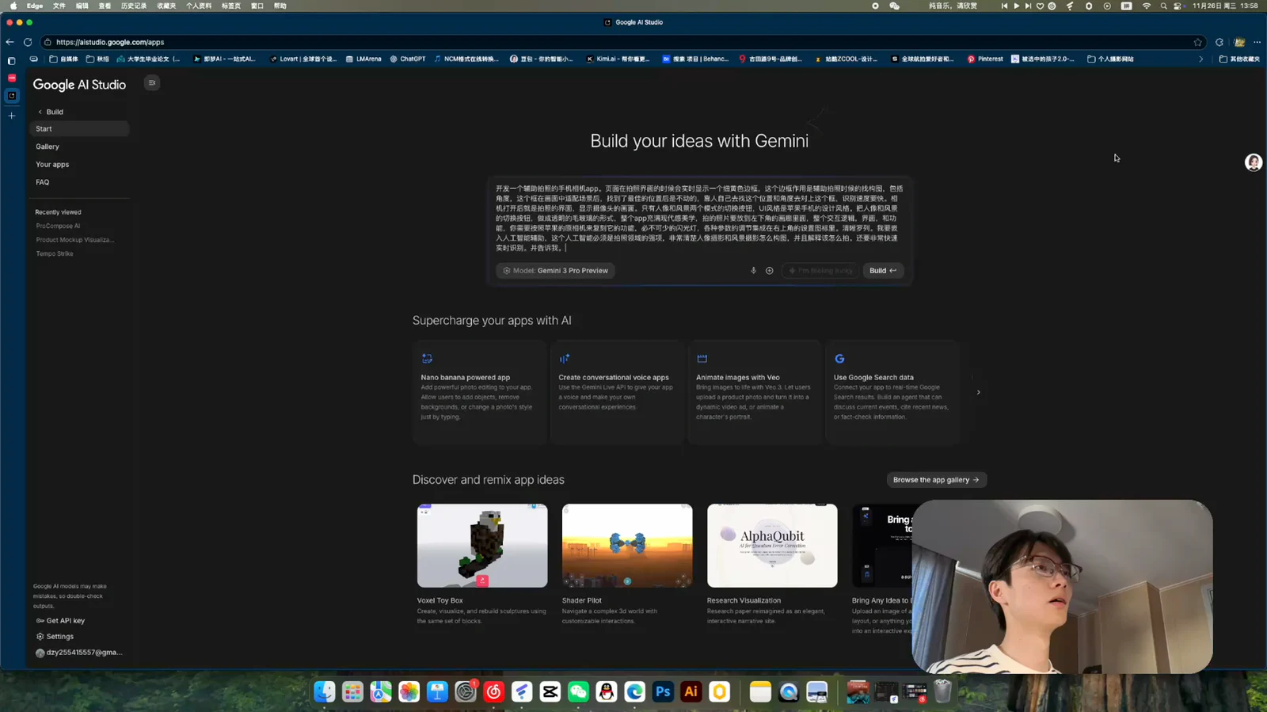Select the Nano banana powered app card
1267x712 pixels.
coord(480,392)
